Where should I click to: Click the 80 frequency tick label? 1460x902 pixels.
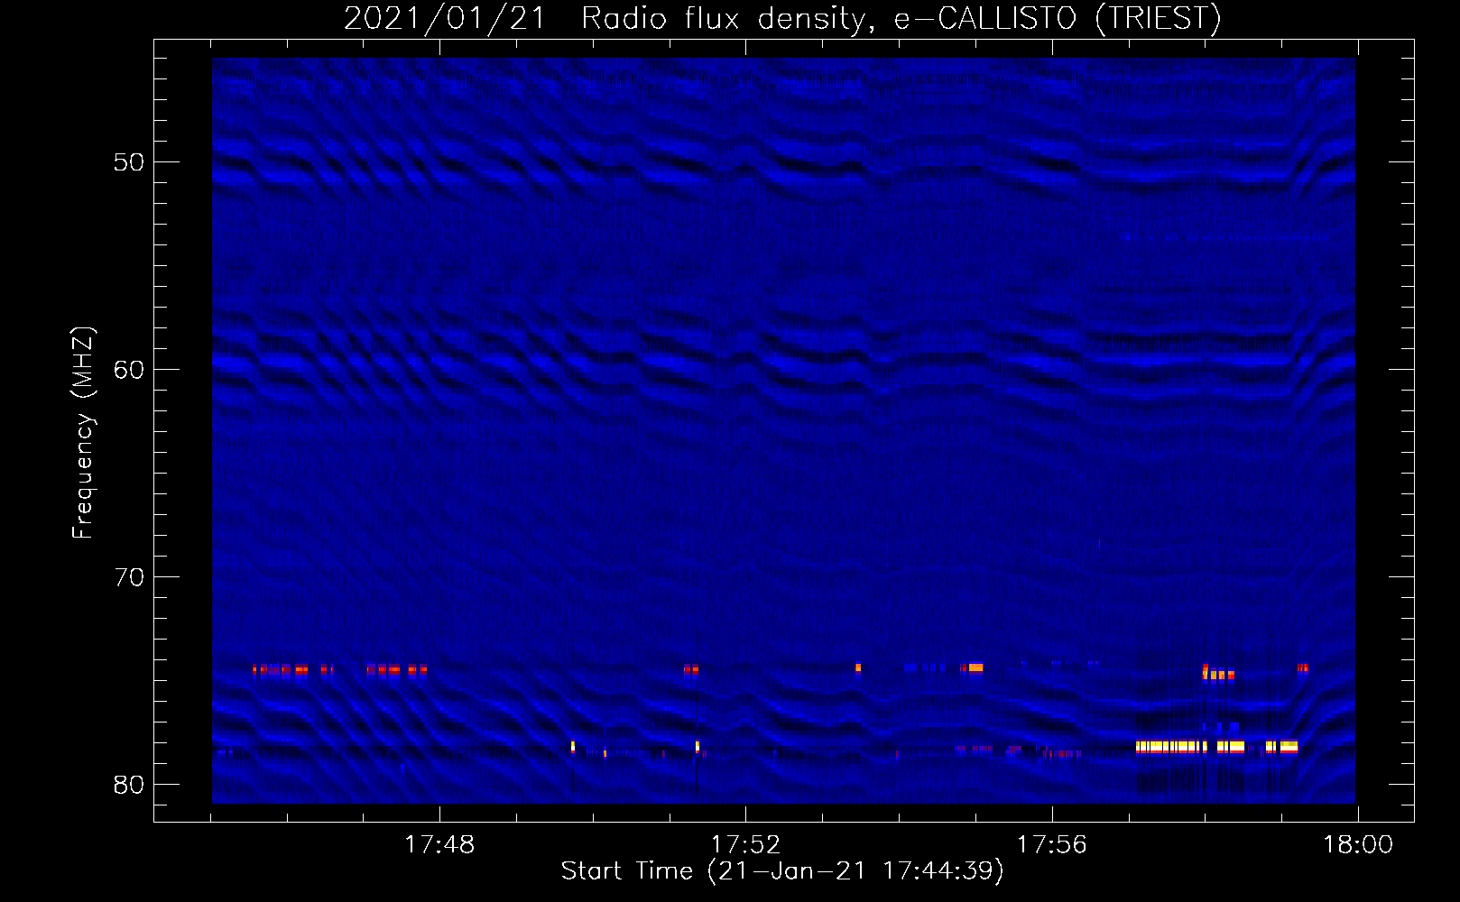[x=129, y=785]
